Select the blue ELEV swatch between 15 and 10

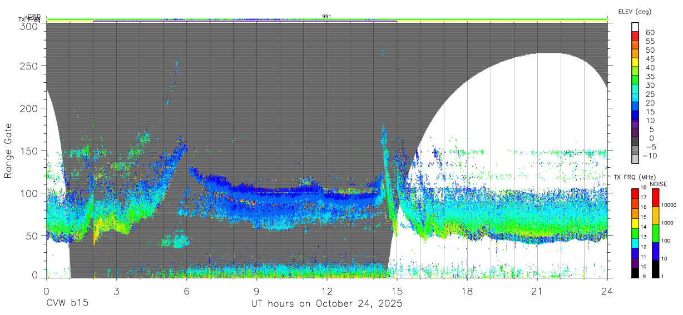pos(635,116)
